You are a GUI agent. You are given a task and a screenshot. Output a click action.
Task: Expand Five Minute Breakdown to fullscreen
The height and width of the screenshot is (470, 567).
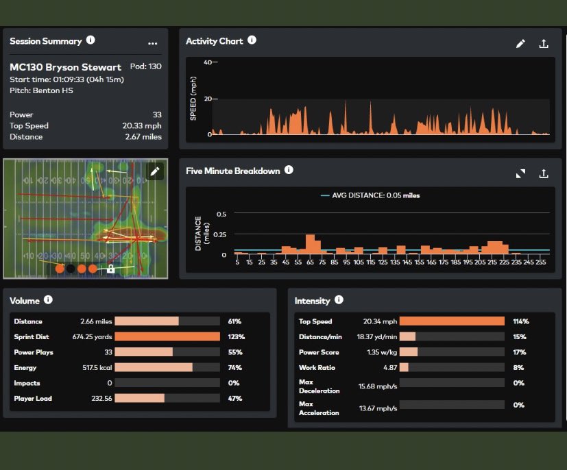522,173
